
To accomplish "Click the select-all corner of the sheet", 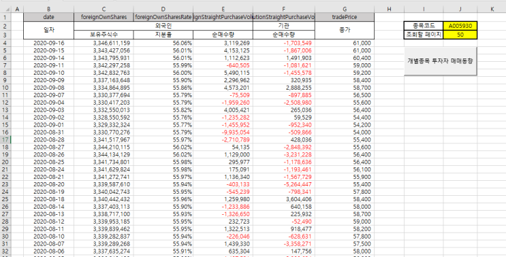I will pyautogui.click(x=5, y=10).
